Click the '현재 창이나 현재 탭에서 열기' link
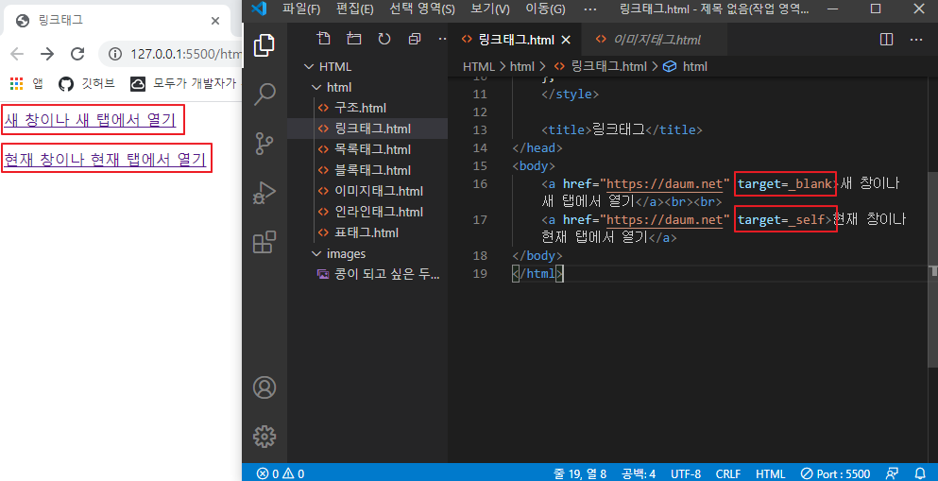Viewport: 938px width, 481px height. pos(105,159)
